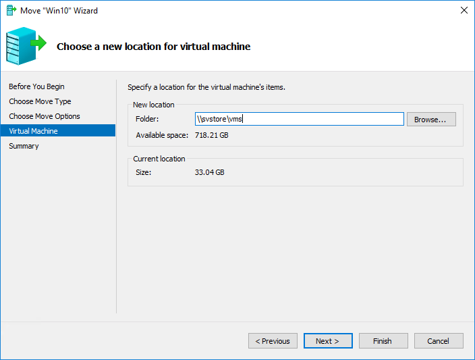This screenshot has height=360, width=475.
Task: Click the 33.04 GB size value
Action: [209, 172]
